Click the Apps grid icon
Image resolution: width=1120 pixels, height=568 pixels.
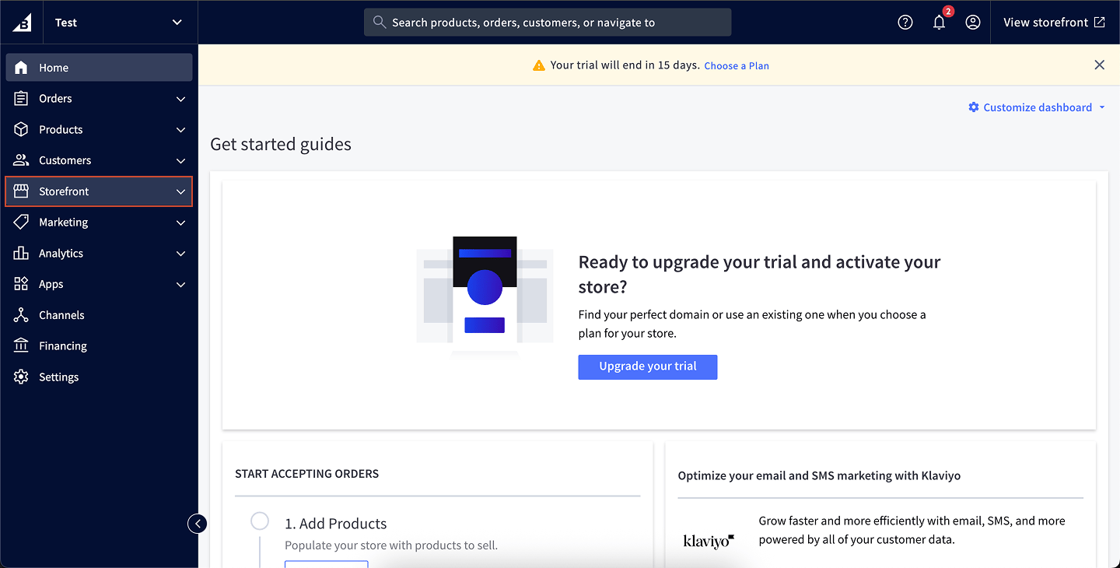pyautogui.click(x=21, y=284)
